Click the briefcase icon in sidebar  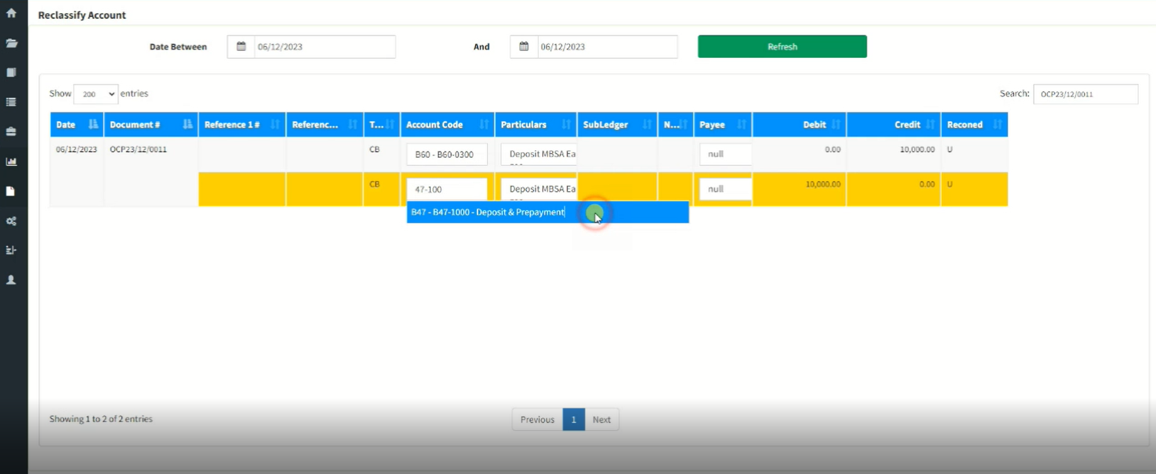(11, 131)
